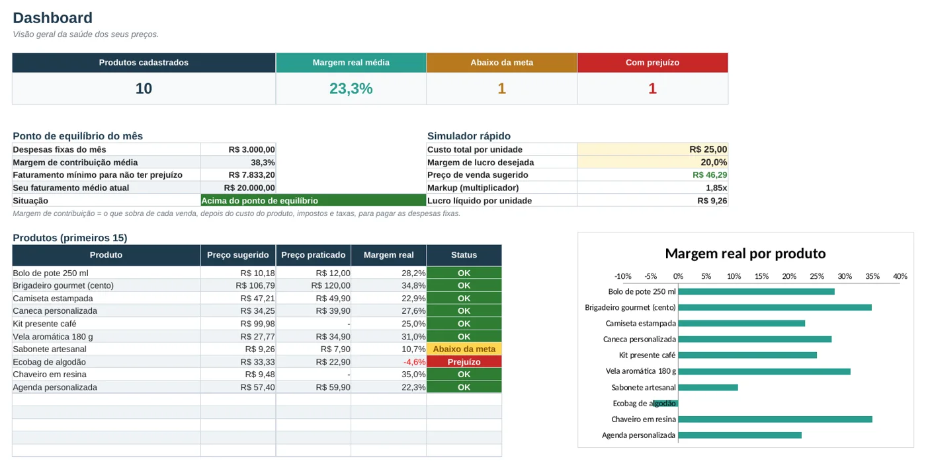Click the Produtos cadastrados header card

click(x=144, y=63)
